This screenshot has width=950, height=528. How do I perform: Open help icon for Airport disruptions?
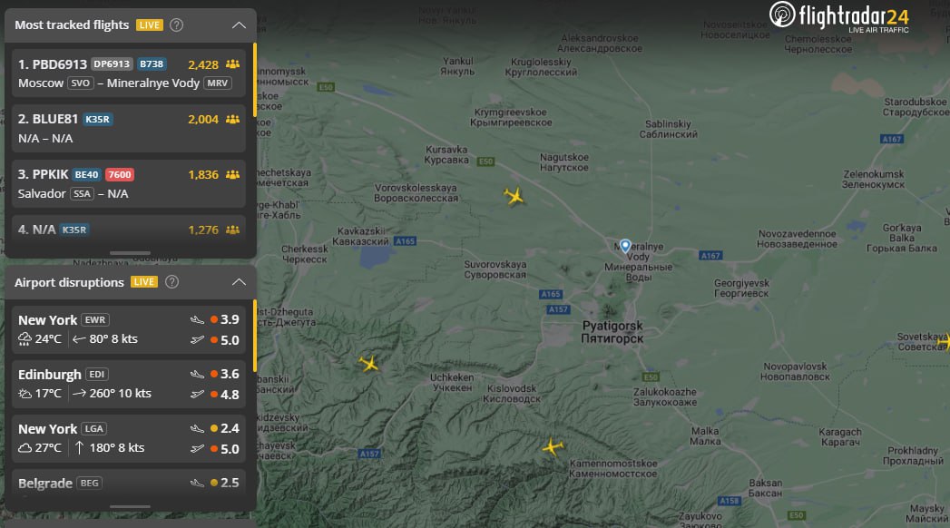[171, 282]
